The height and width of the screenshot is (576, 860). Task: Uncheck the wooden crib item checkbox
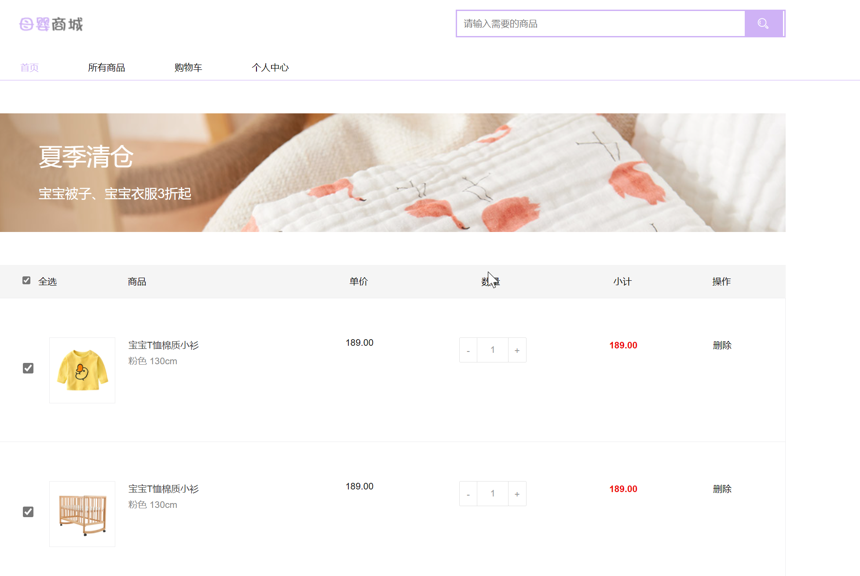28,512
